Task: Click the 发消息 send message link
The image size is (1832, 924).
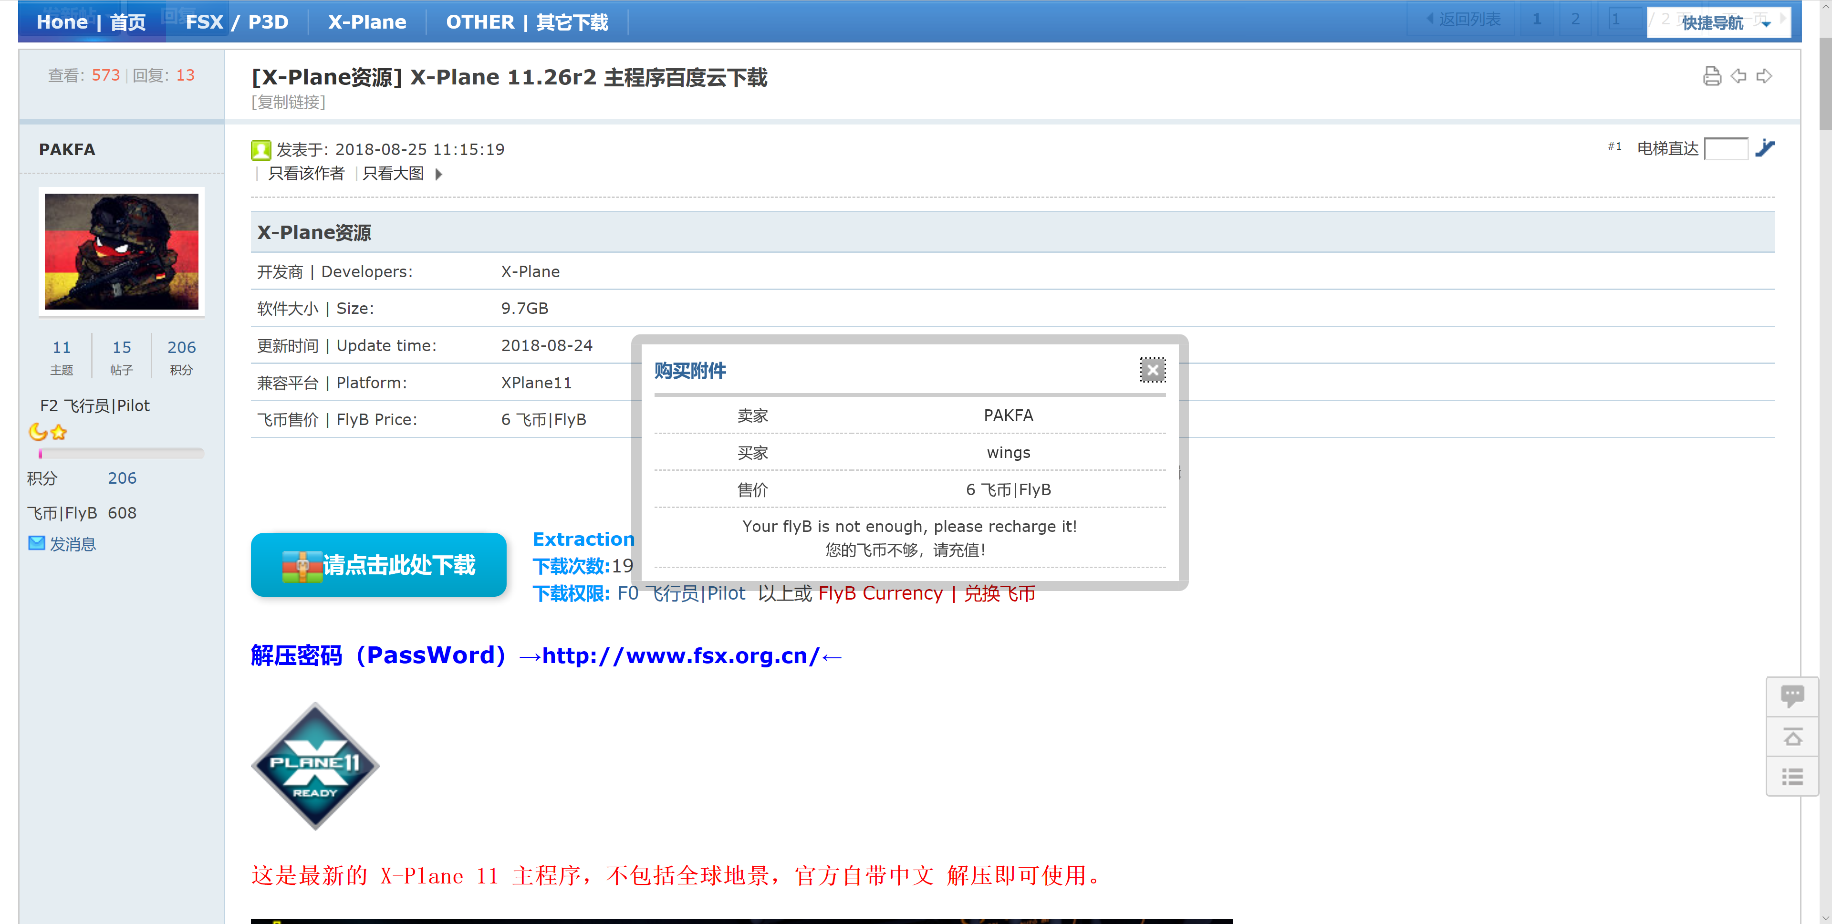Action: coord(73,544)
